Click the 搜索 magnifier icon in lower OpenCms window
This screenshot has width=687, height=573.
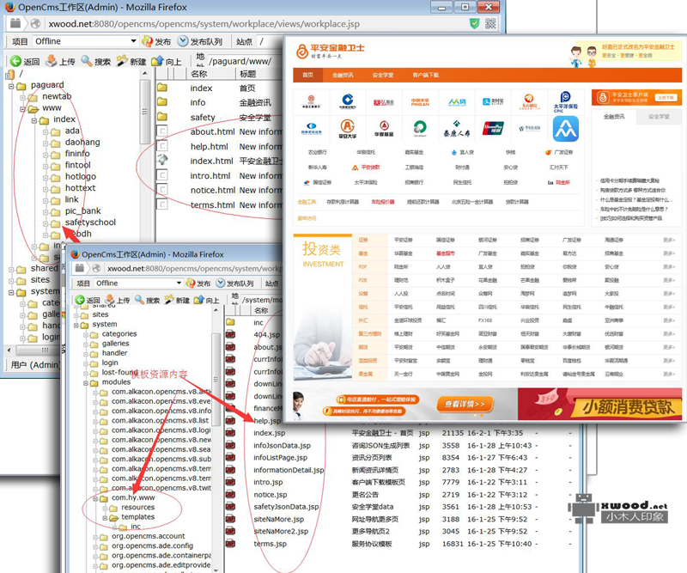coord(140,300)
